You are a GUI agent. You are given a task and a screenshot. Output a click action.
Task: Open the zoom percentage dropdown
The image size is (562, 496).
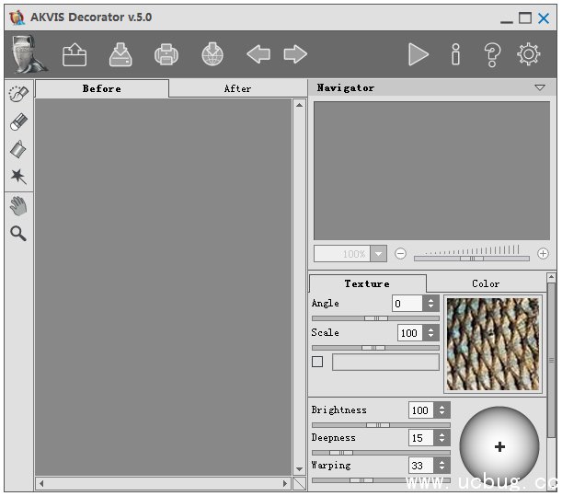pos(379,254)
